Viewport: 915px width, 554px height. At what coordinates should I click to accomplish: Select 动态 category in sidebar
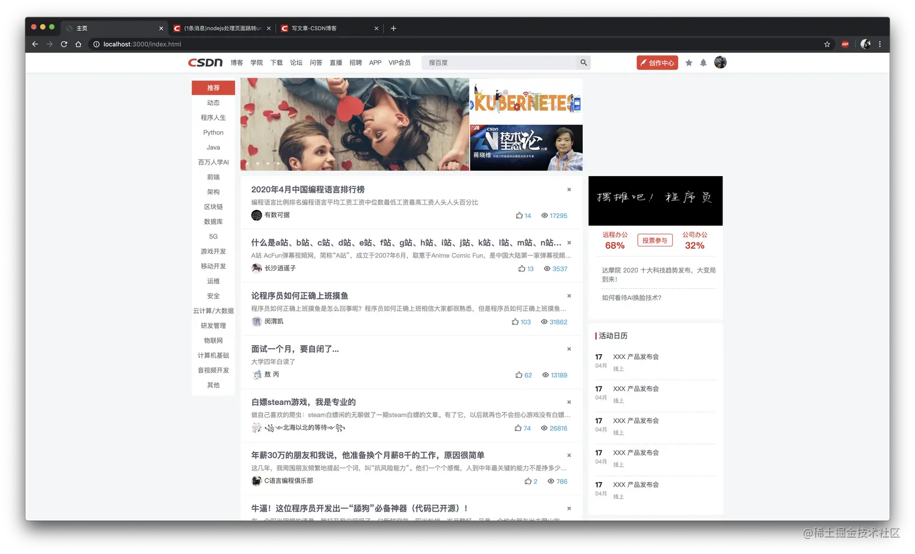[213, 103]
